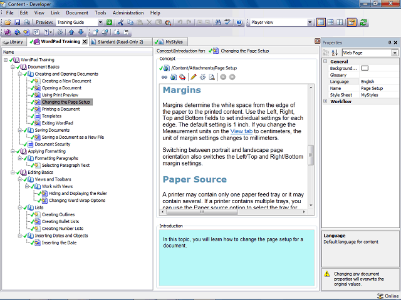Click into the Introduction text area
Viewport: 401px width, 300px height.
237,257
